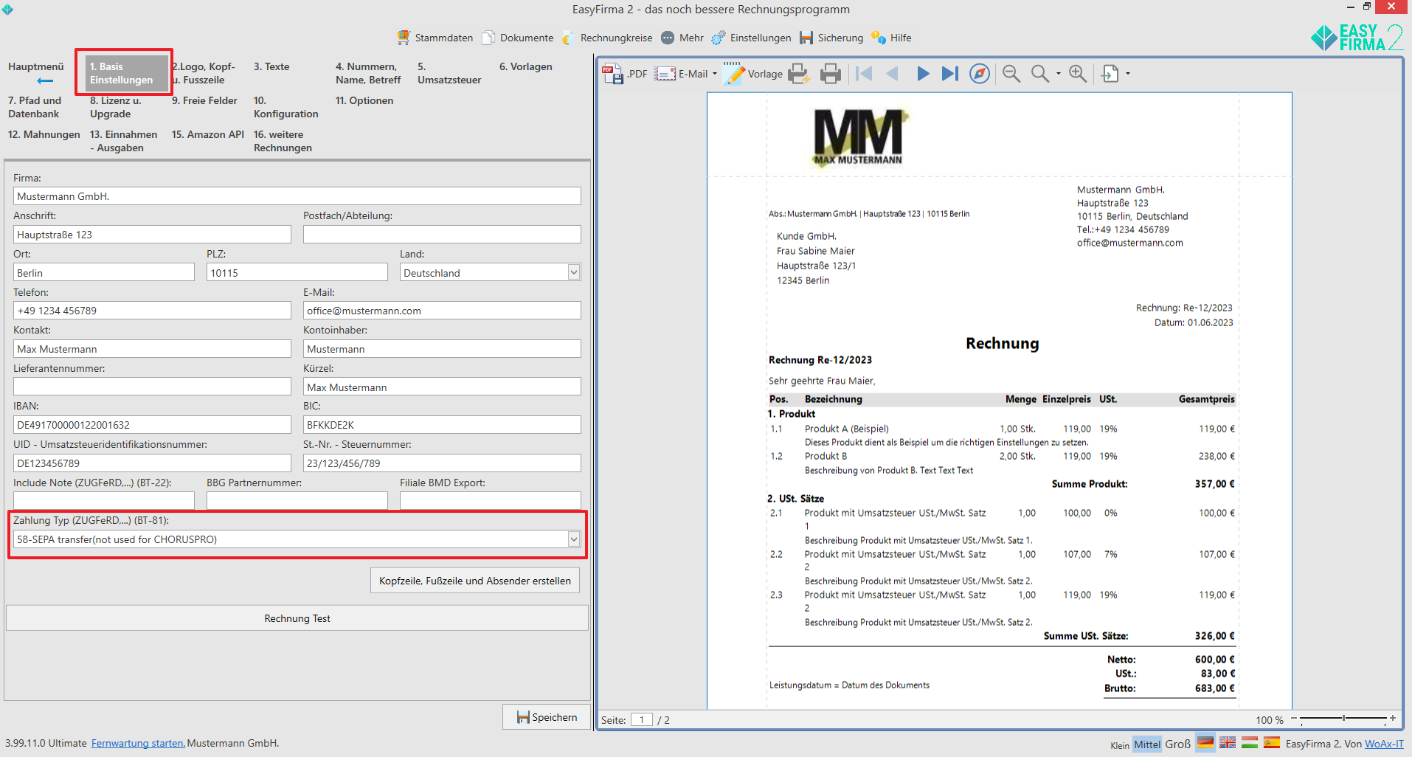1412x757 pixels.
Task: Click the UID Umsatzsteuer-ID field
Action: point(152,463)
